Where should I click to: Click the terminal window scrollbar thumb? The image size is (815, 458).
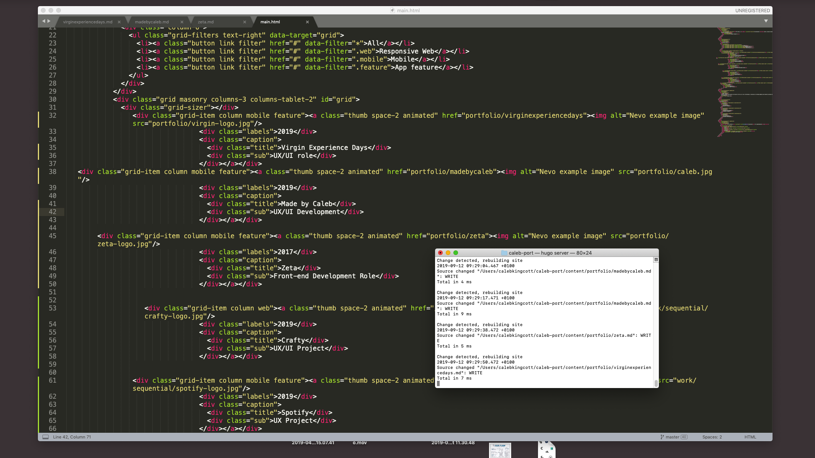pos(656,383)
